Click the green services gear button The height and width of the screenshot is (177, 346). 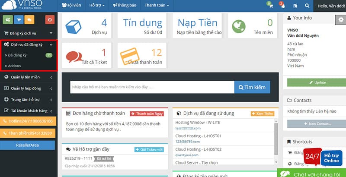8,20
